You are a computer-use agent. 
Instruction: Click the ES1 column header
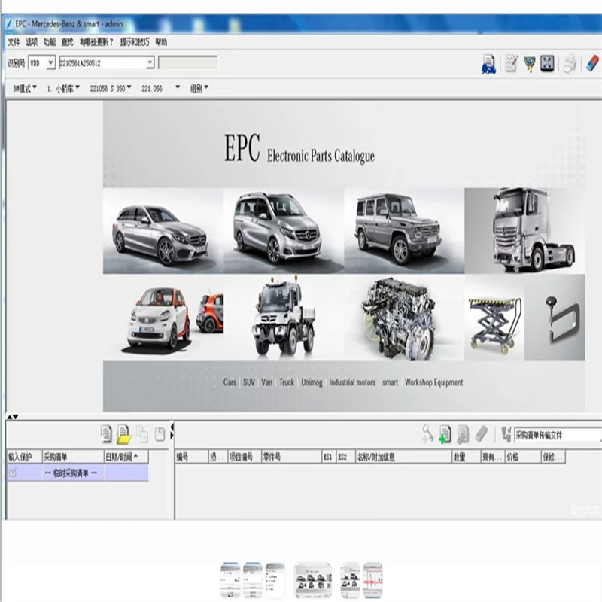(329, 457)
